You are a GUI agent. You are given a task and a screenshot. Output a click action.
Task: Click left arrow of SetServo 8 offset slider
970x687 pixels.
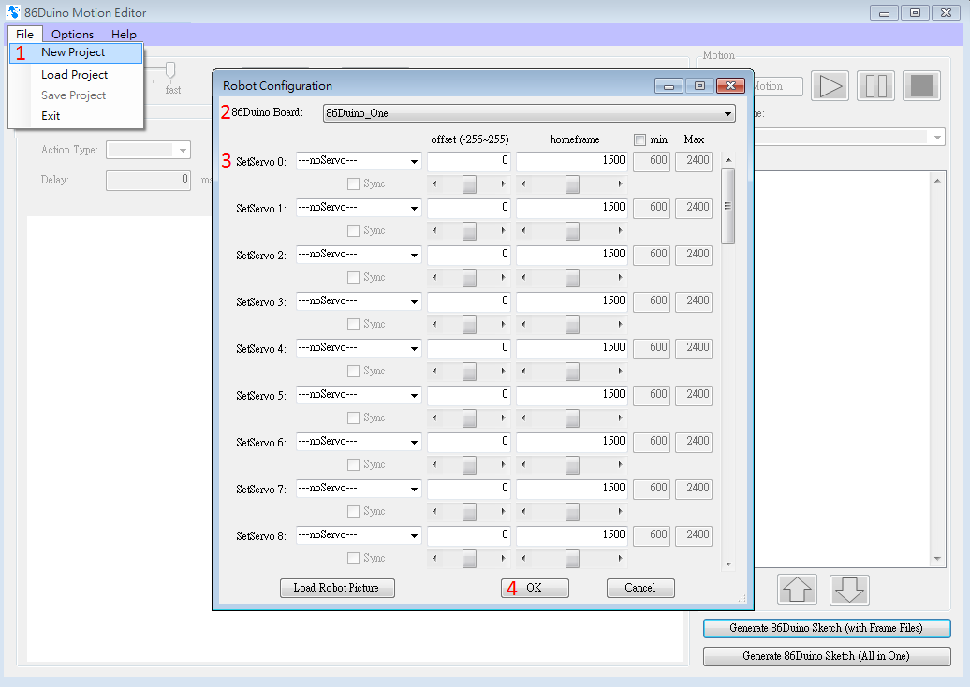434,559
